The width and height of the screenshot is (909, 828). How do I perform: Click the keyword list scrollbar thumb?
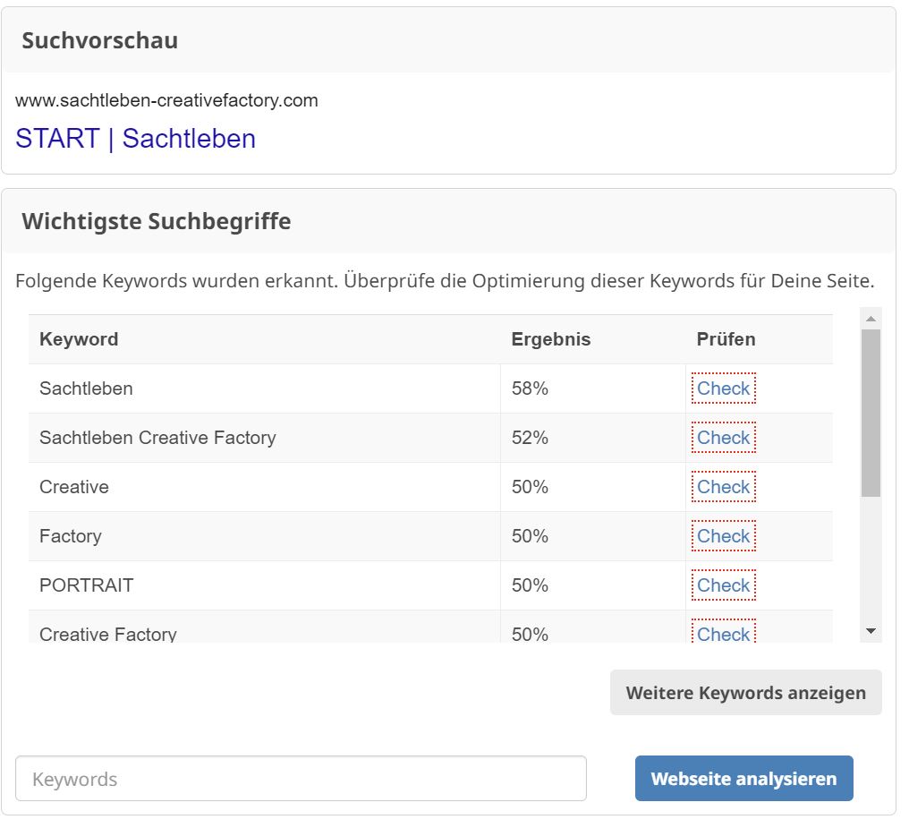click(871, 412)
